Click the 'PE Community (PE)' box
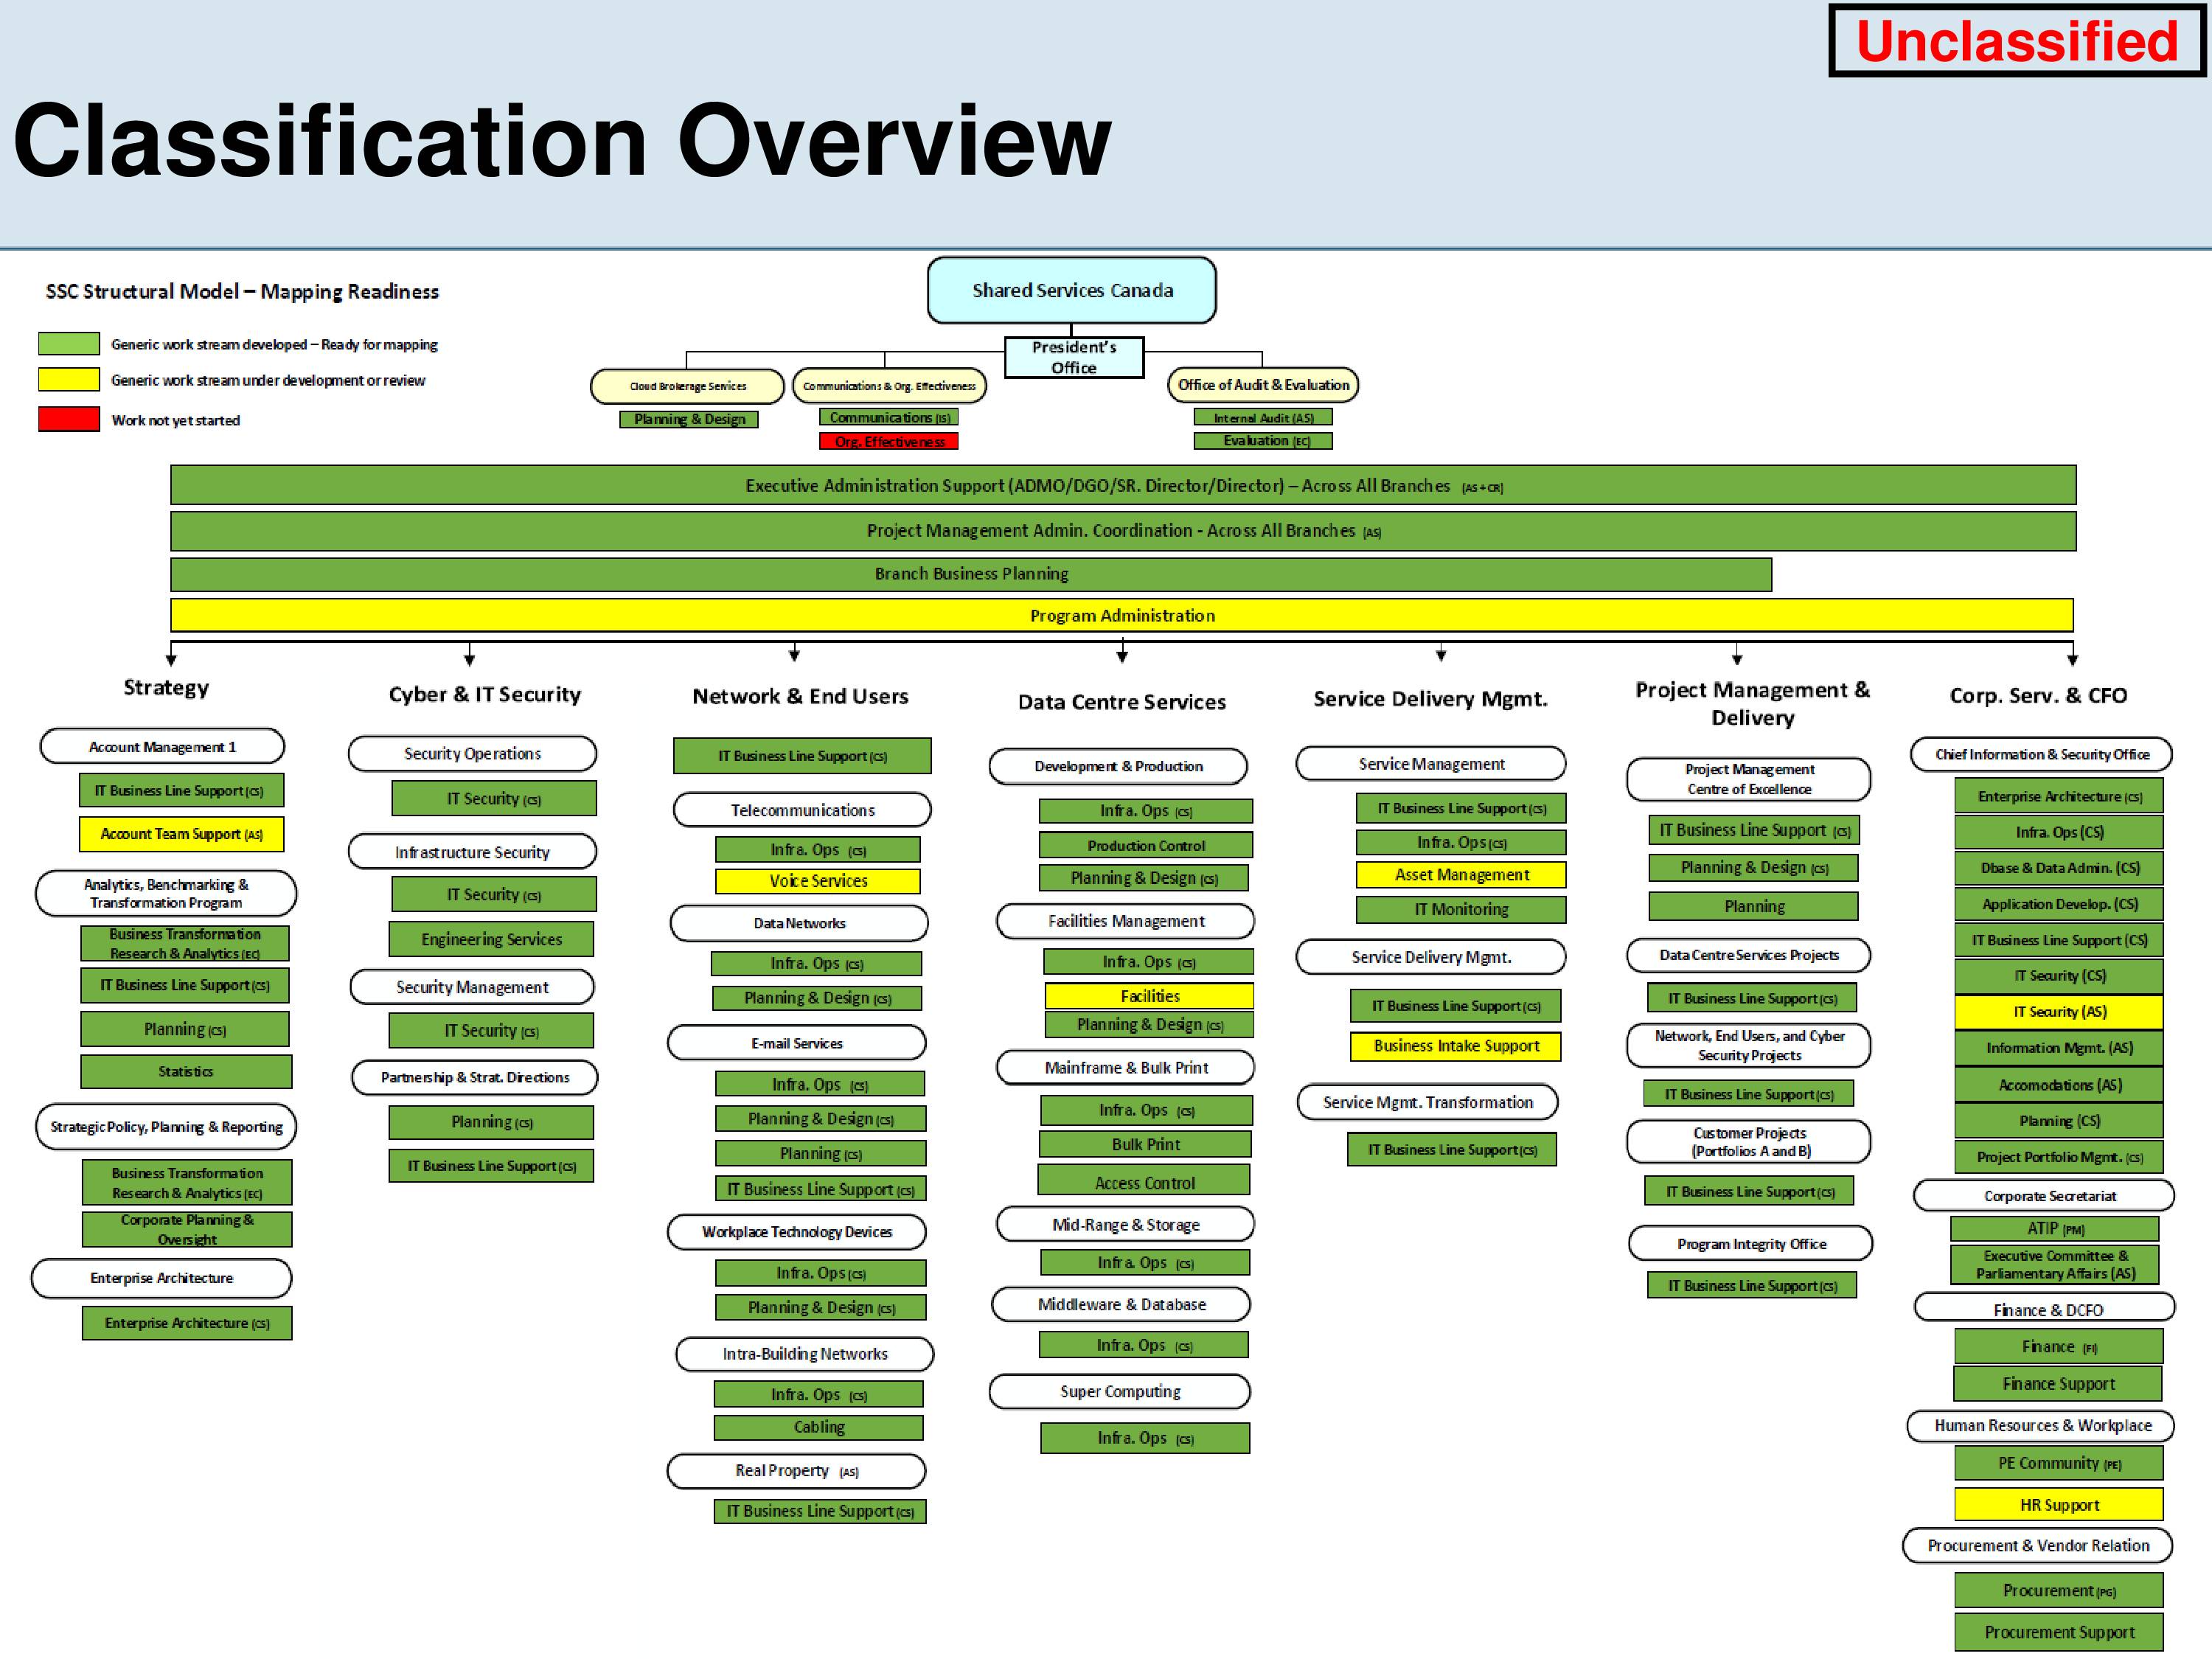Image resolution: width=2212 pixels, height=1659 pixels. point(2059,1463)
